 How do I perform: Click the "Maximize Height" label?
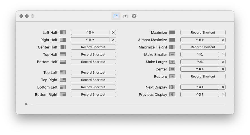click(153, 47)
